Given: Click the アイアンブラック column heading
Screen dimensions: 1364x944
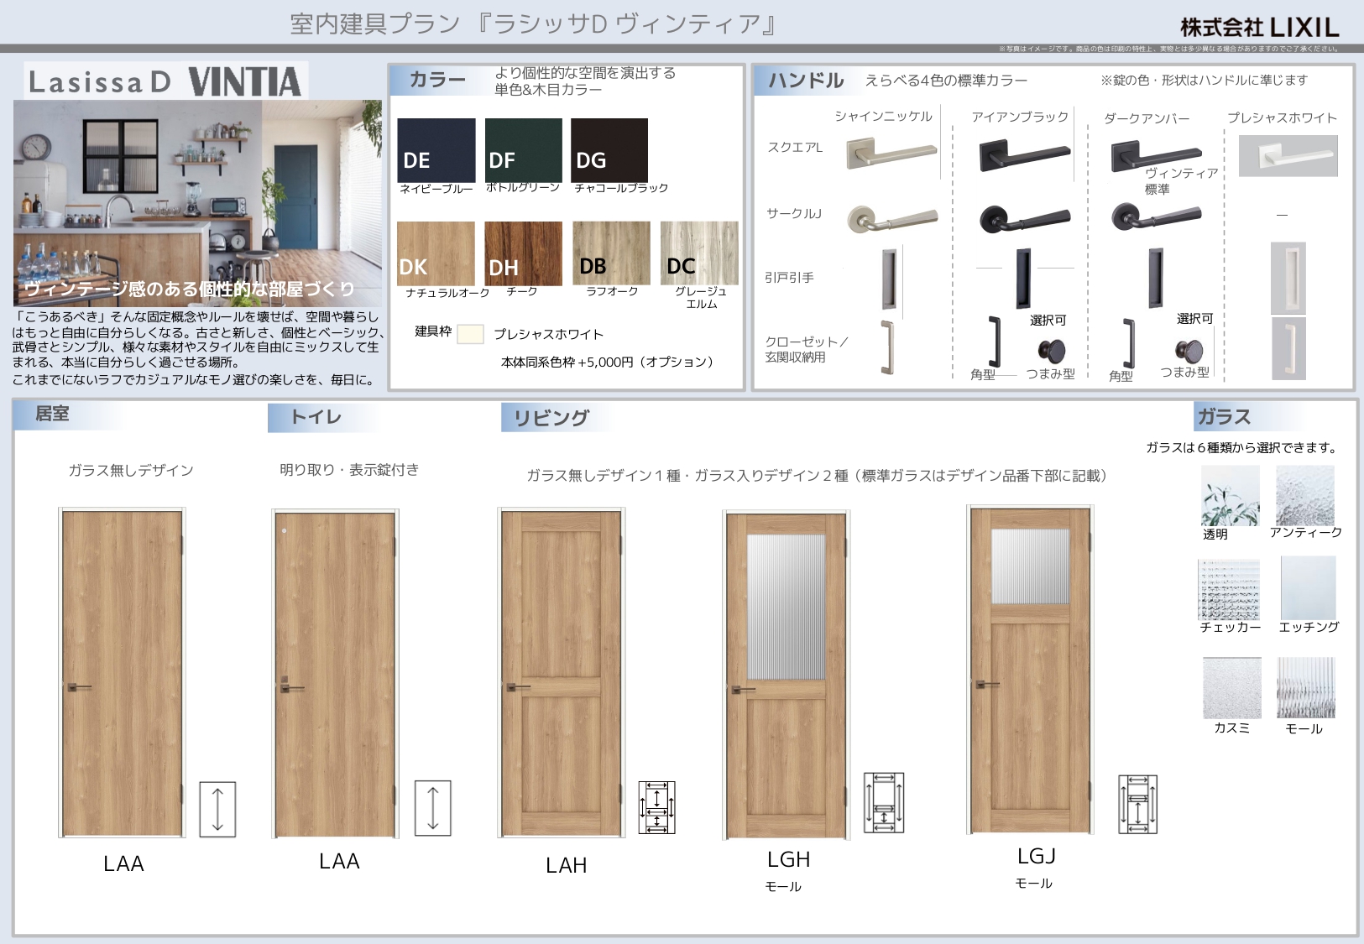Looking at the screenshot, I should click(x=1020, y=117).
